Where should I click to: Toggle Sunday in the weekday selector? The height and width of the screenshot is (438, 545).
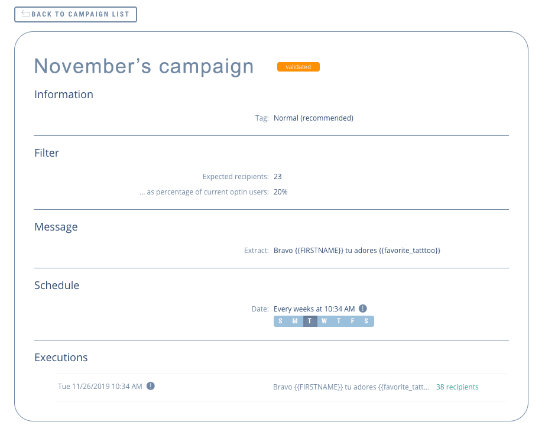280,321
